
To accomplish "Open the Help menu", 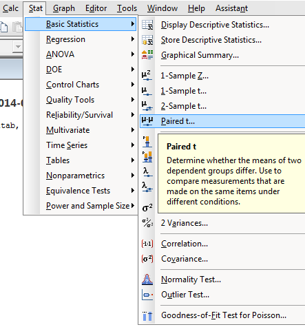I will [x=196, y=8].
